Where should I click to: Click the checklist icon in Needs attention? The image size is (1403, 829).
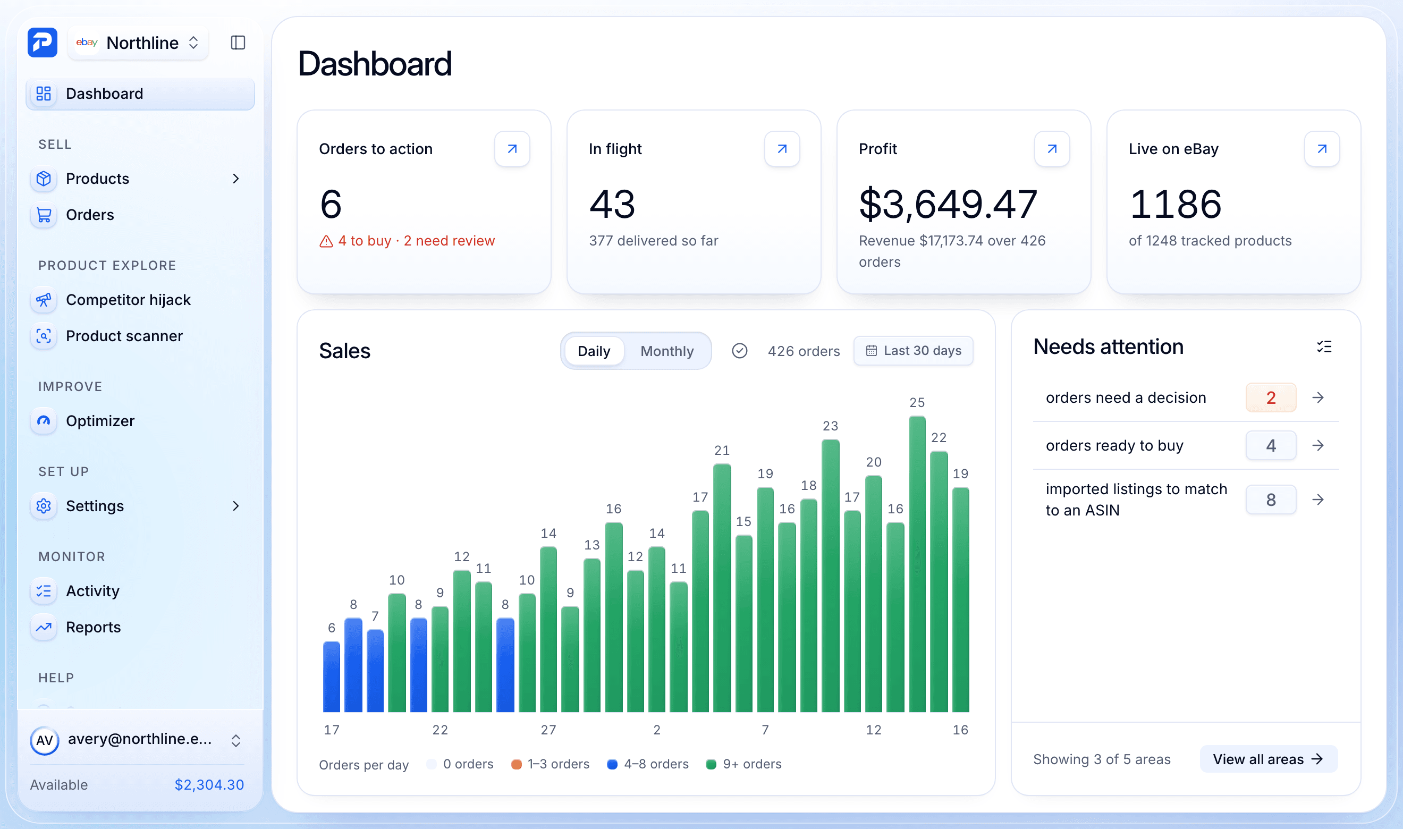click(1324, 347)
